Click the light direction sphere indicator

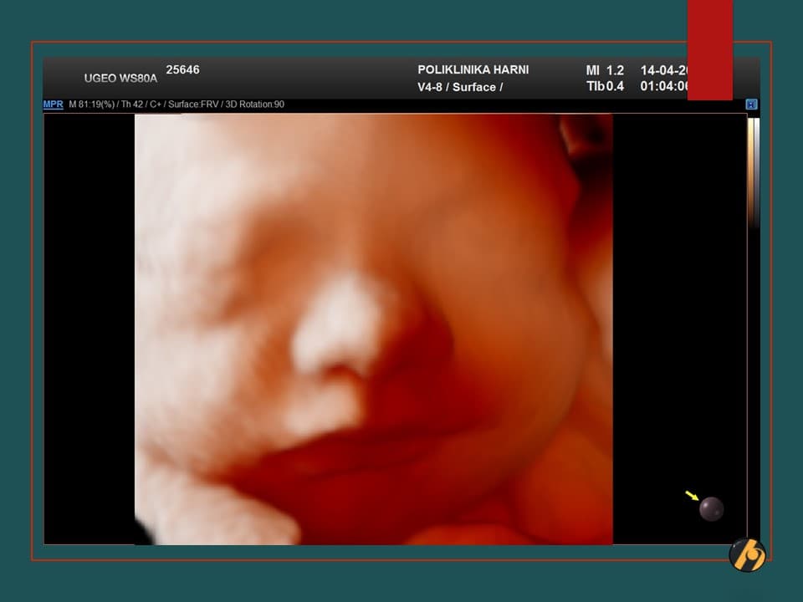711,508
